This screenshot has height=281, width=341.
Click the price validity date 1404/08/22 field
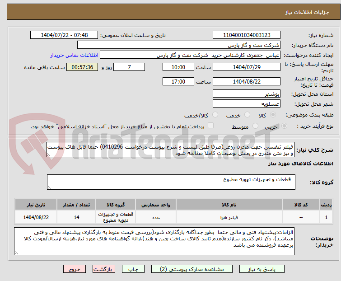click(x=247, y=82)
